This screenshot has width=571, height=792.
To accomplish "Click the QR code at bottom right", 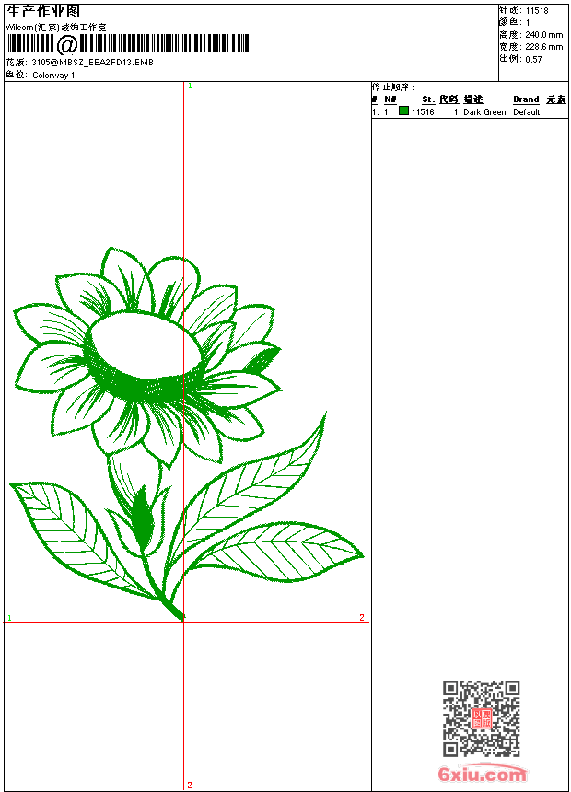I will (x=482, y=718).
